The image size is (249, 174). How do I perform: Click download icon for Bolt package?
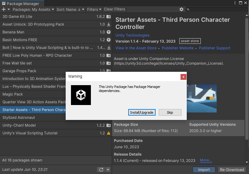(x=109, y=48)
